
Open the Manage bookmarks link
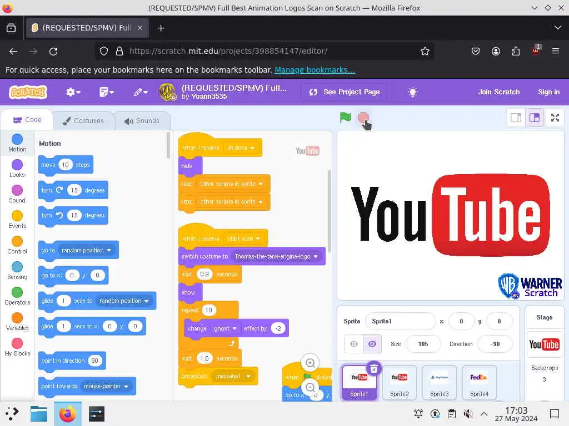(315, 70)
